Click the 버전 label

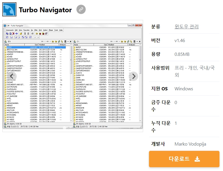(156, 40)
